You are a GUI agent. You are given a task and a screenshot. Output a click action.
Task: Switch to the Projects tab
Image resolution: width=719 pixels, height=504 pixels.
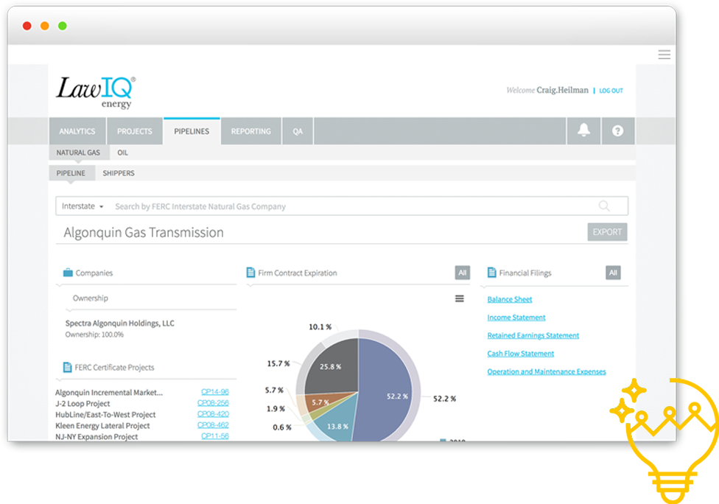pyautogui.click(x=134, y=131)
